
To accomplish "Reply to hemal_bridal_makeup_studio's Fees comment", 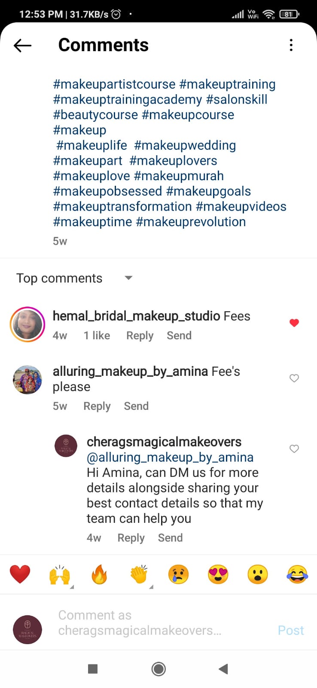I will tap(140, 336).
